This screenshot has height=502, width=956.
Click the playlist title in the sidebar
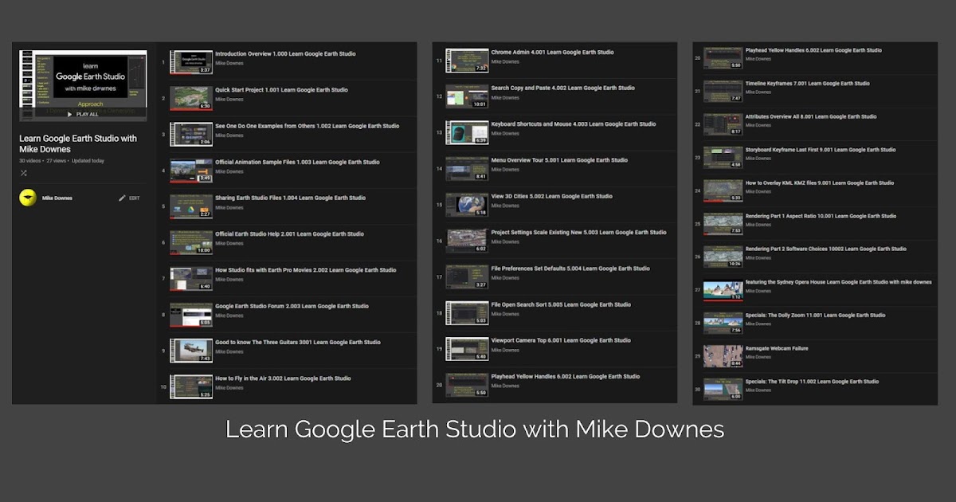(x=78, y=143)
